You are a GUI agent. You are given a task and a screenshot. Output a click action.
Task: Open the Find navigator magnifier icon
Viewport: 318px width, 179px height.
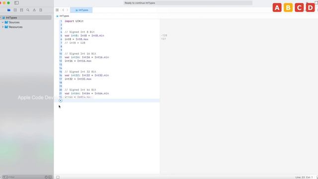pos(28,10)
